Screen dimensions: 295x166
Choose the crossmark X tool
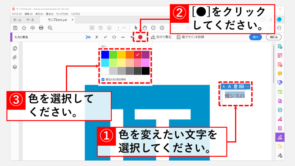(x=97, y=37)
